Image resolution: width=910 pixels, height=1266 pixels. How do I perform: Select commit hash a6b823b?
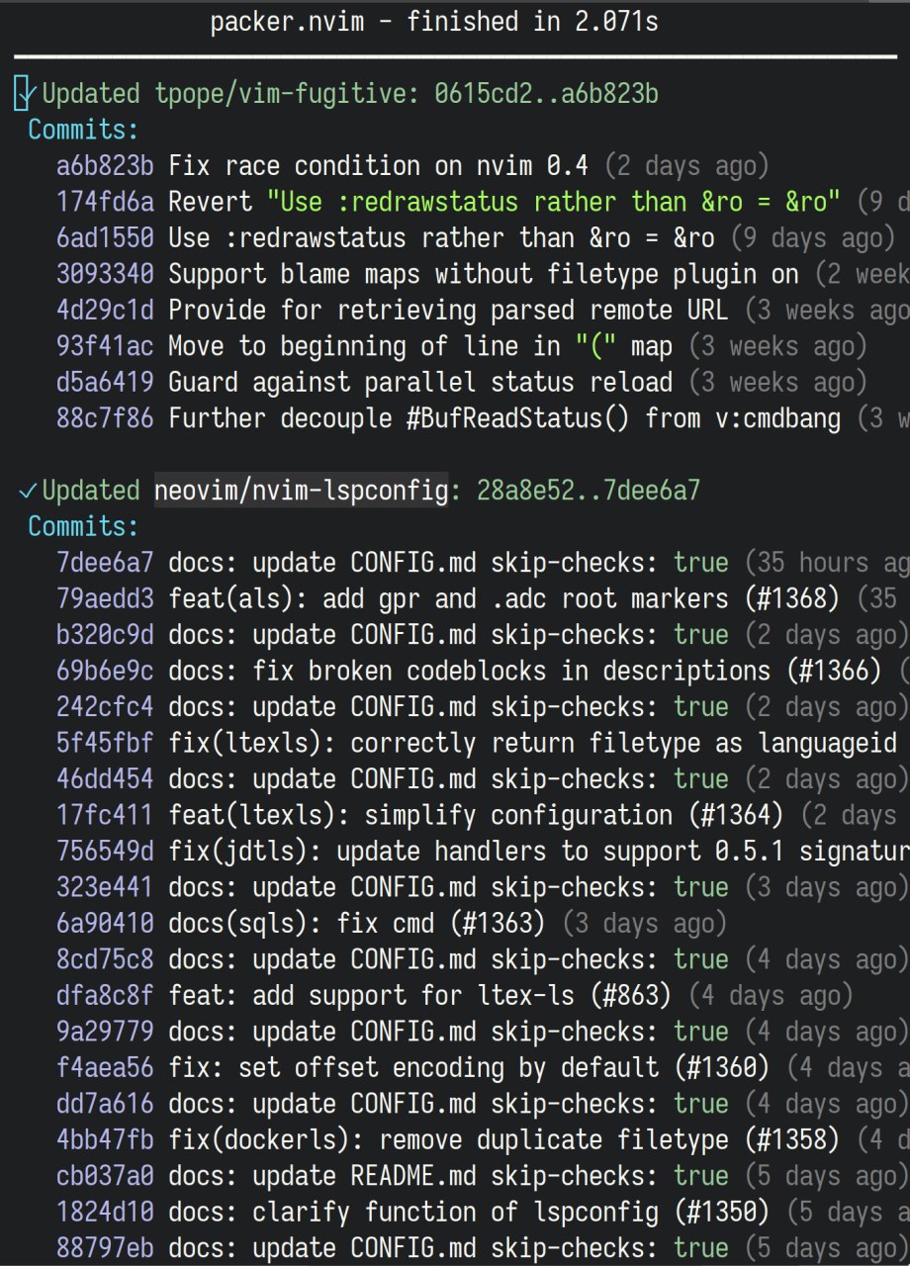point(105,166)
